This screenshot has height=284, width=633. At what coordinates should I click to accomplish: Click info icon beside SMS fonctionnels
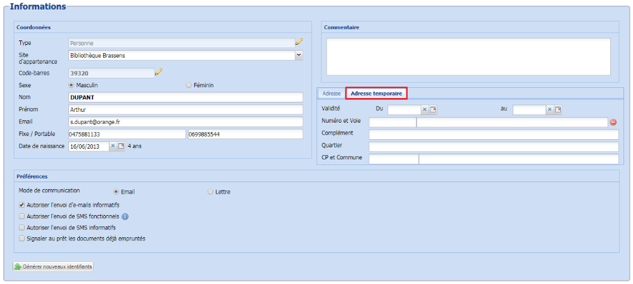coord(125,216)
